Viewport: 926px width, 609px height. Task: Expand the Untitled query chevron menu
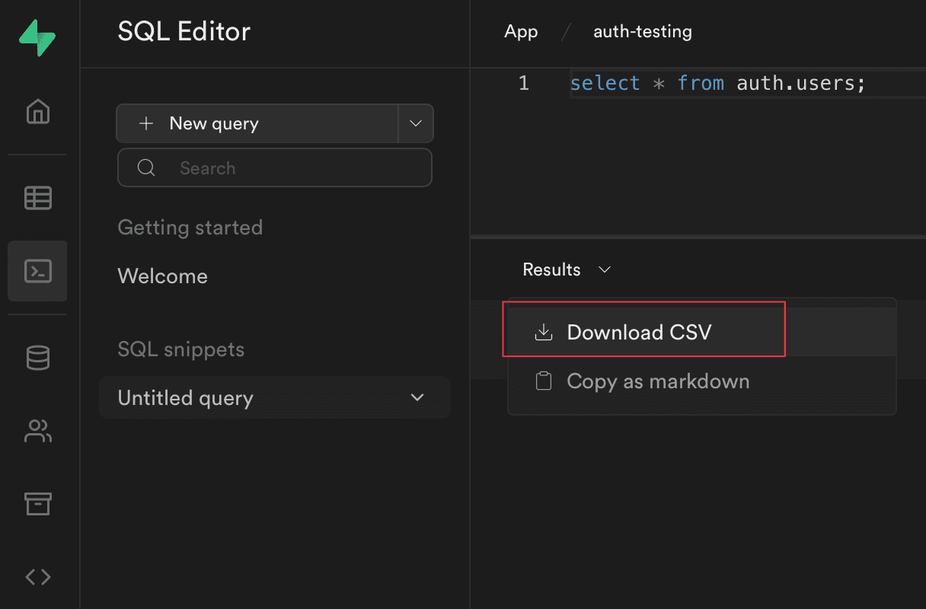[417, 397]
